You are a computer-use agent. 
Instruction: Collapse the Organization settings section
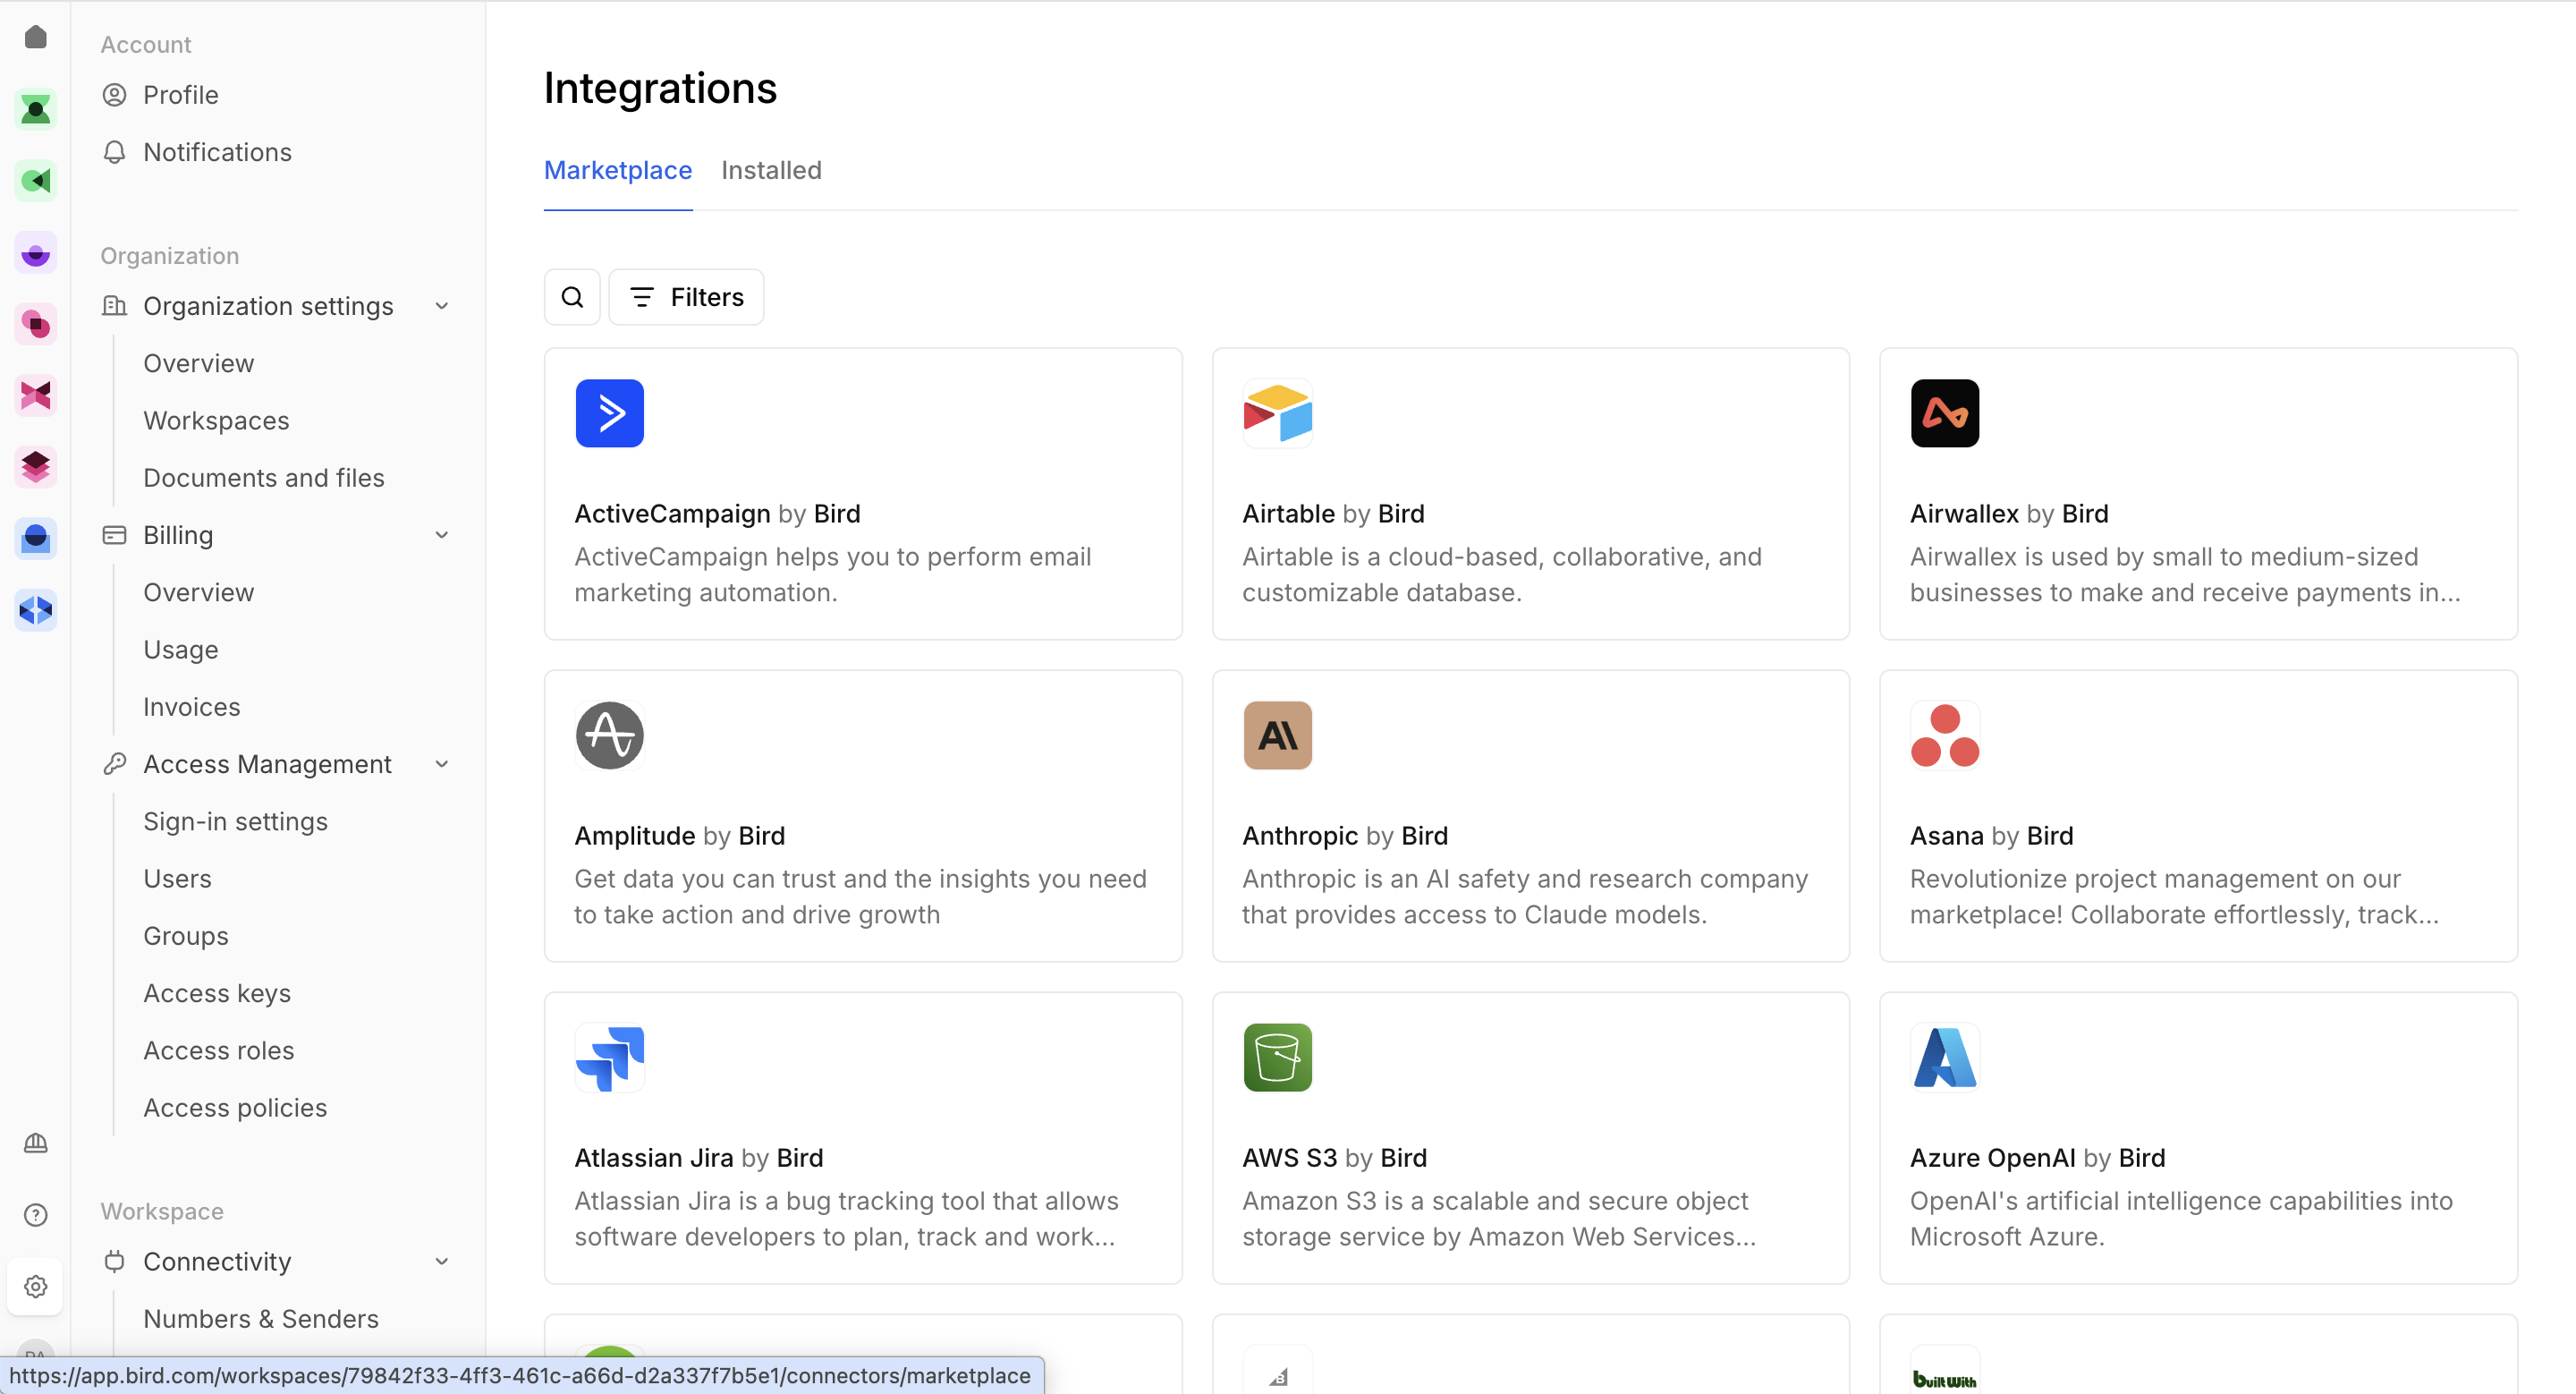[x=442, y=306]
